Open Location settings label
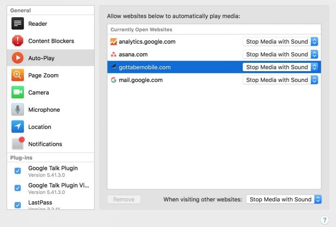The image size is (336, 227). click(x=40, y=127)
